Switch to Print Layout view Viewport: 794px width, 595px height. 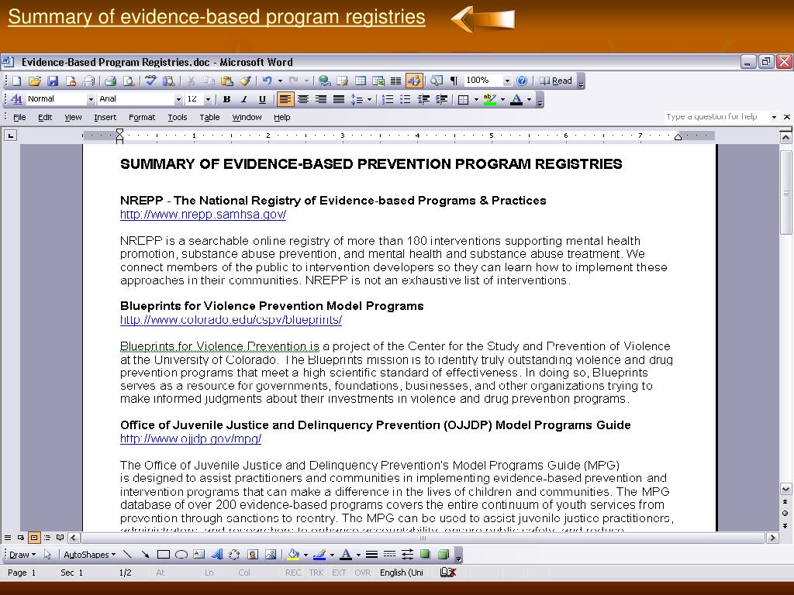click(34, 538)
